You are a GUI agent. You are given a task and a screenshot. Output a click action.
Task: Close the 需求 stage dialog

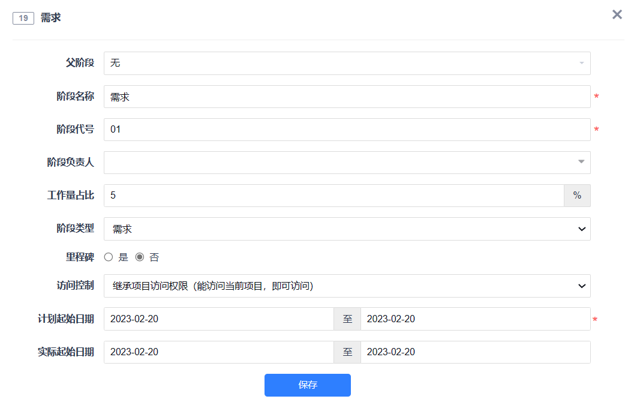(617, 14)
